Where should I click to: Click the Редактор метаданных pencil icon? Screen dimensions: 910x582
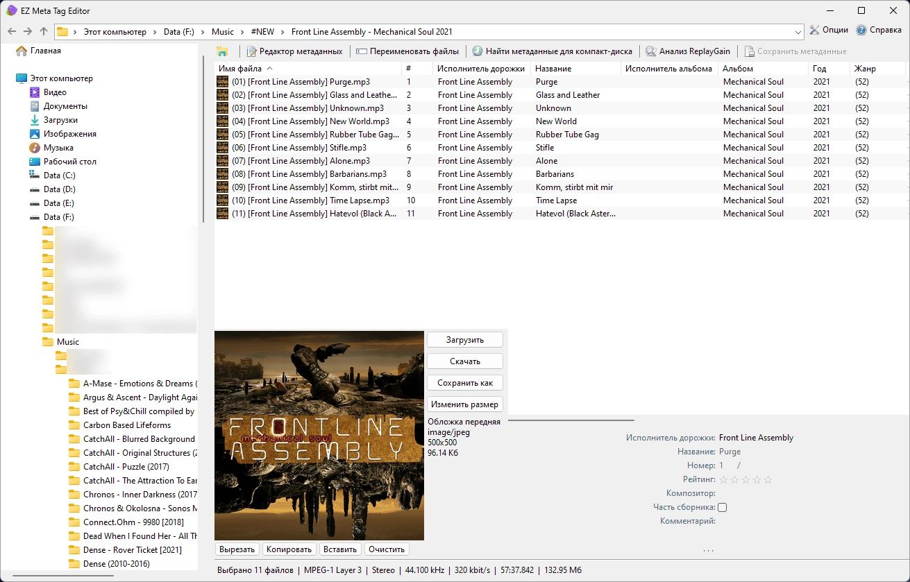(x=253, y=51)
